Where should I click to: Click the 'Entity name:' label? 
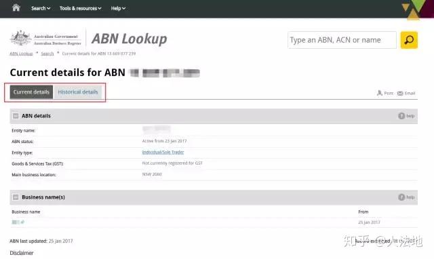[23, 131]
